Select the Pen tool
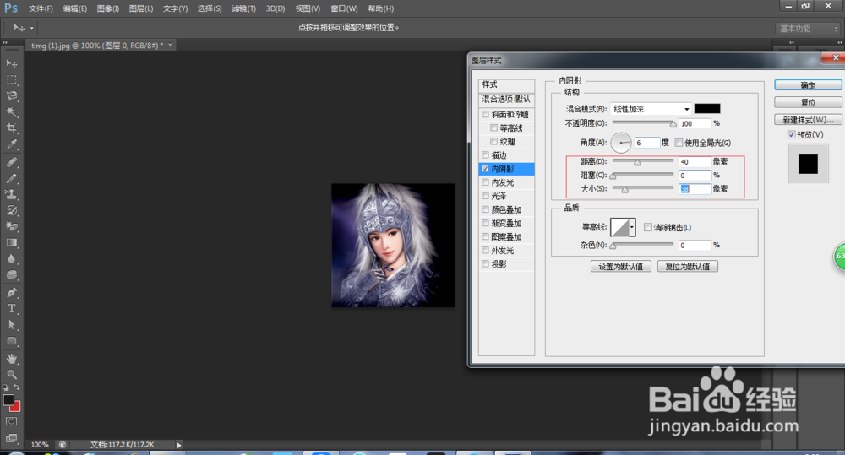The width and height of the screenshot is (845, 455). point(11,293)
